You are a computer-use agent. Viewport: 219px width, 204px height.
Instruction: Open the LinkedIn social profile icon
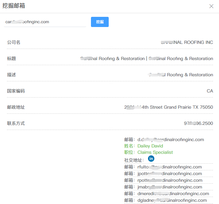pos(151,159)
